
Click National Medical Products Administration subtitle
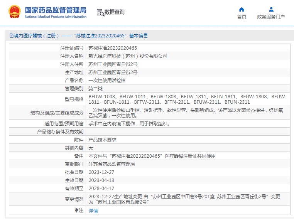[x=56, y=17]
